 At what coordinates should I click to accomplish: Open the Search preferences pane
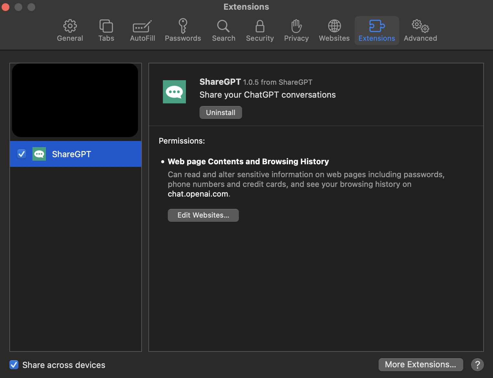tap(223, 30)
